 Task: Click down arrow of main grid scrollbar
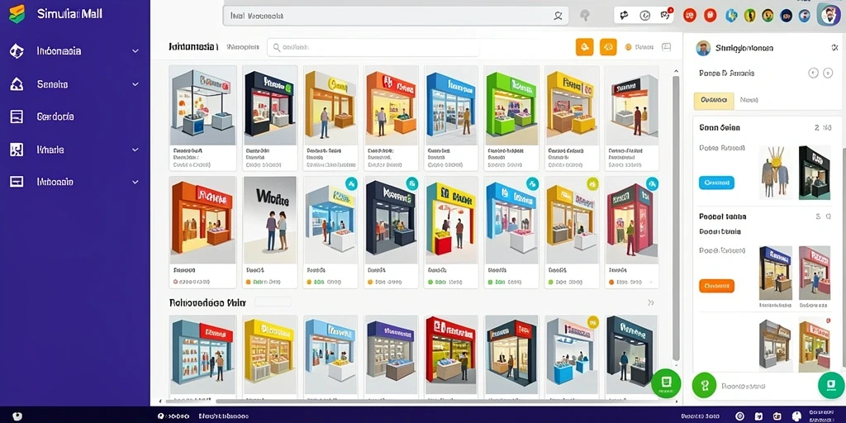(675, 364)
